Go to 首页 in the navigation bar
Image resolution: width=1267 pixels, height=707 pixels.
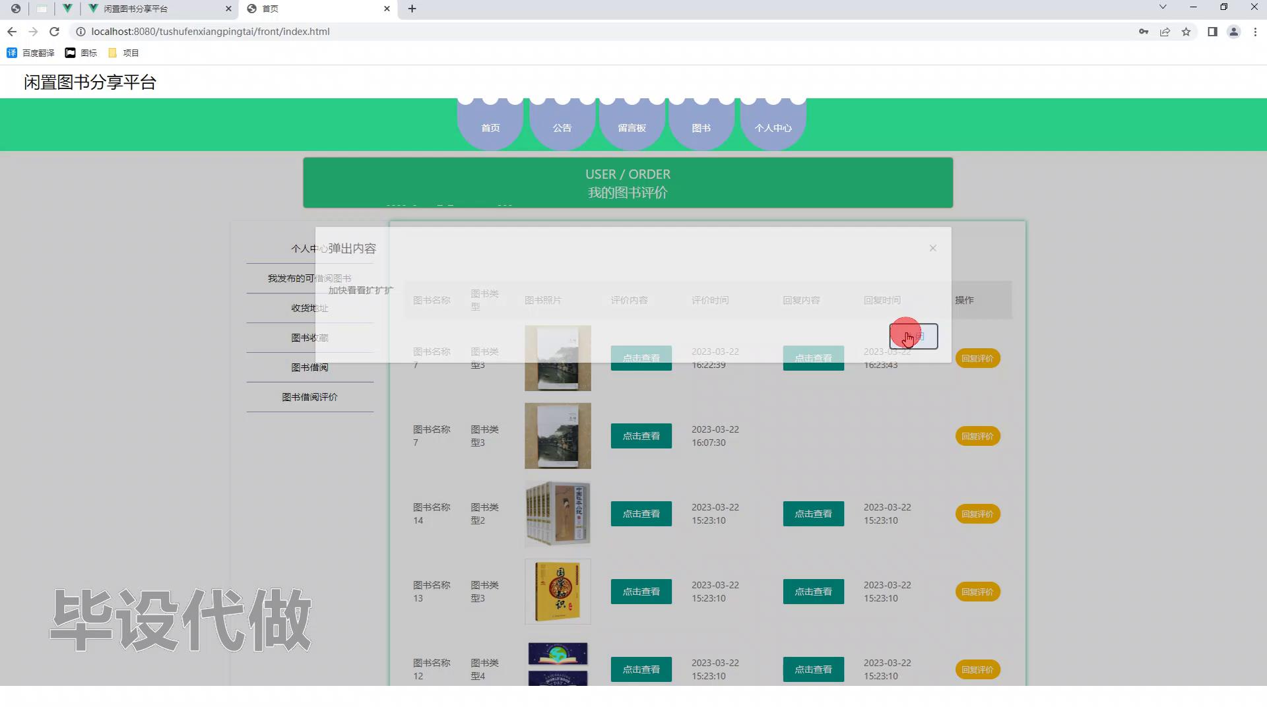[x=490, y=125]
